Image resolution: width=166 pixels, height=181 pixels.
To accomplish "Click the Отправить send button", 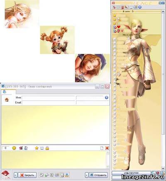I will coord(98,175).
